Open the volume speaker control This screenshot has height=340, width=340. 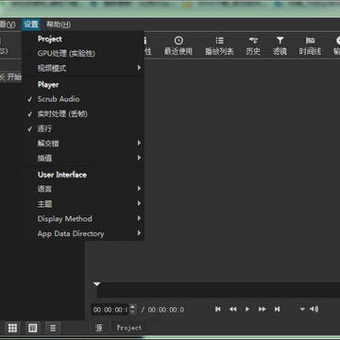[x=314, y=309]
